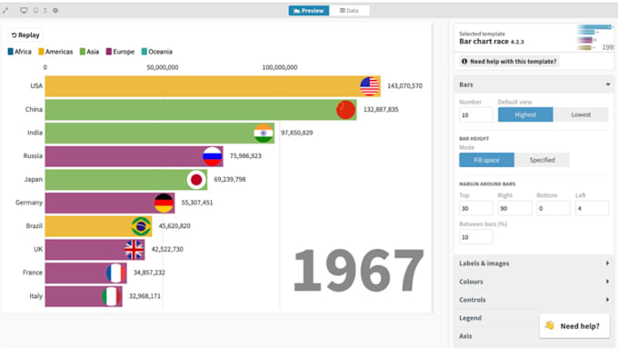Image resolution: width=618 pixels, height=348 pixels.
Task: Select the desktop preview size icon
Action: tap(24, 11)
